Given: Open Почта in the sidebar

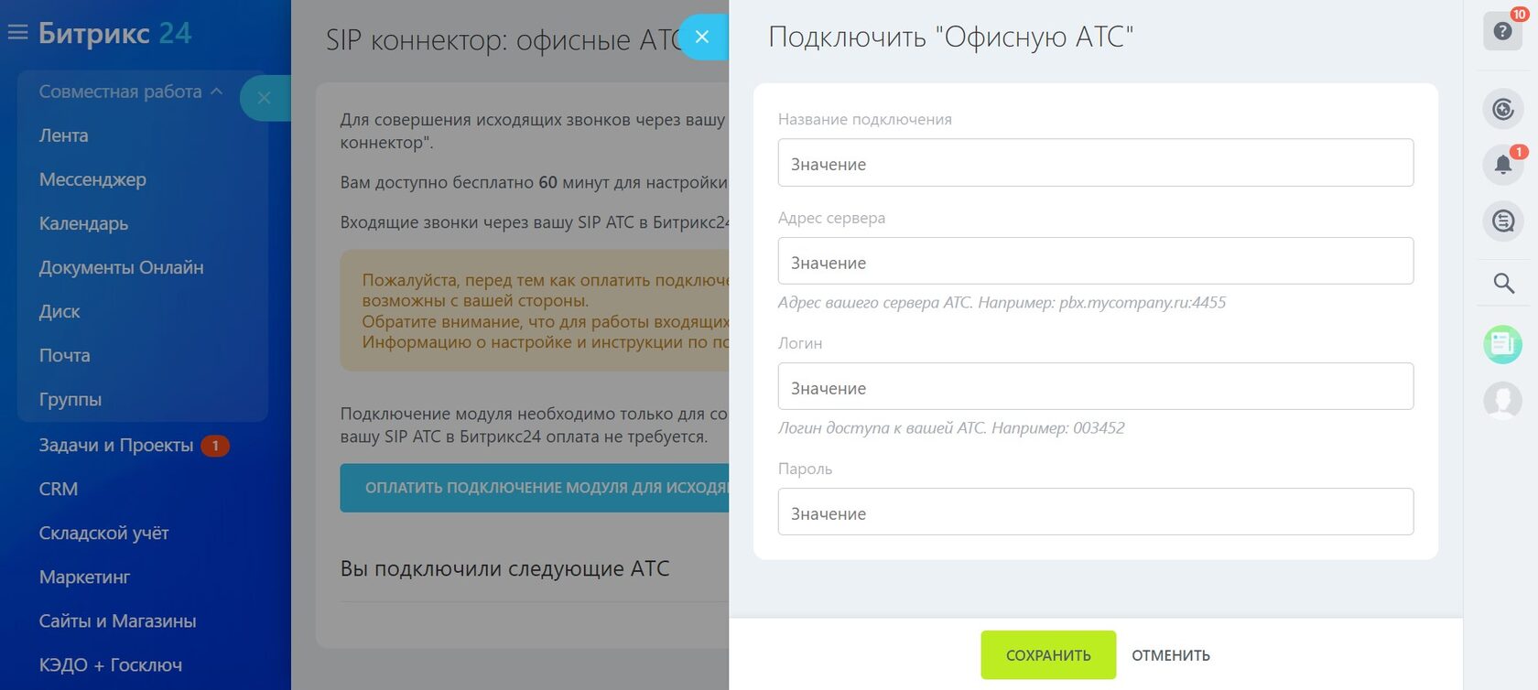Looking at the screenshot, I should (x=64, y=355).
